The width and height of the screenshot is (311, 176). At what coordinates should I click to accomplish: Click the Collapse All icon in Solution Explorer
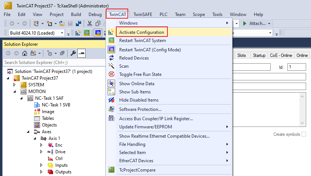point(62,53)
